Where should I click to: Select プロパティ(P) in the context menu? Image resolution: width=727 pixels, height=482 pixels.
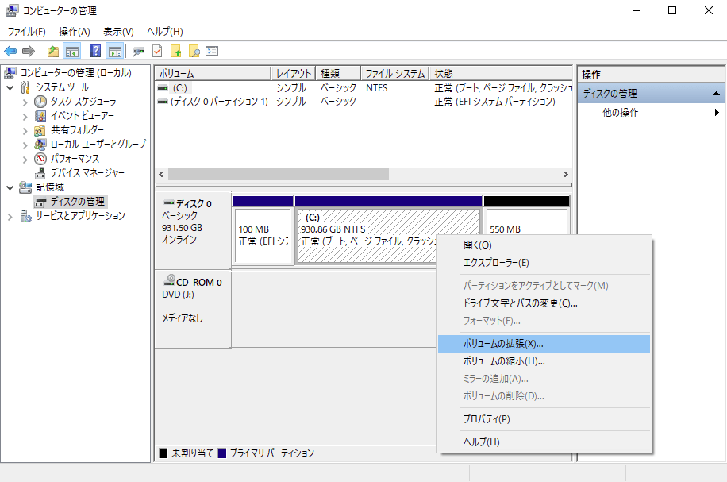click(x=486, y=418)
